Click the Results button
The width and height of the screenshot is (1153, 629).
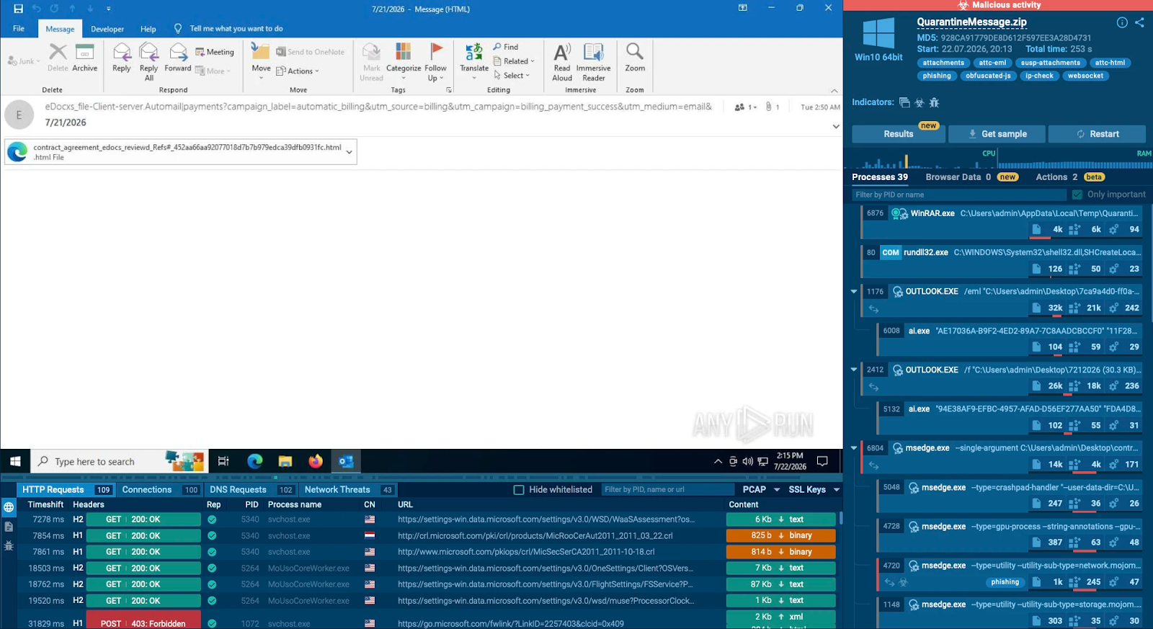click(x=899, y=134)
